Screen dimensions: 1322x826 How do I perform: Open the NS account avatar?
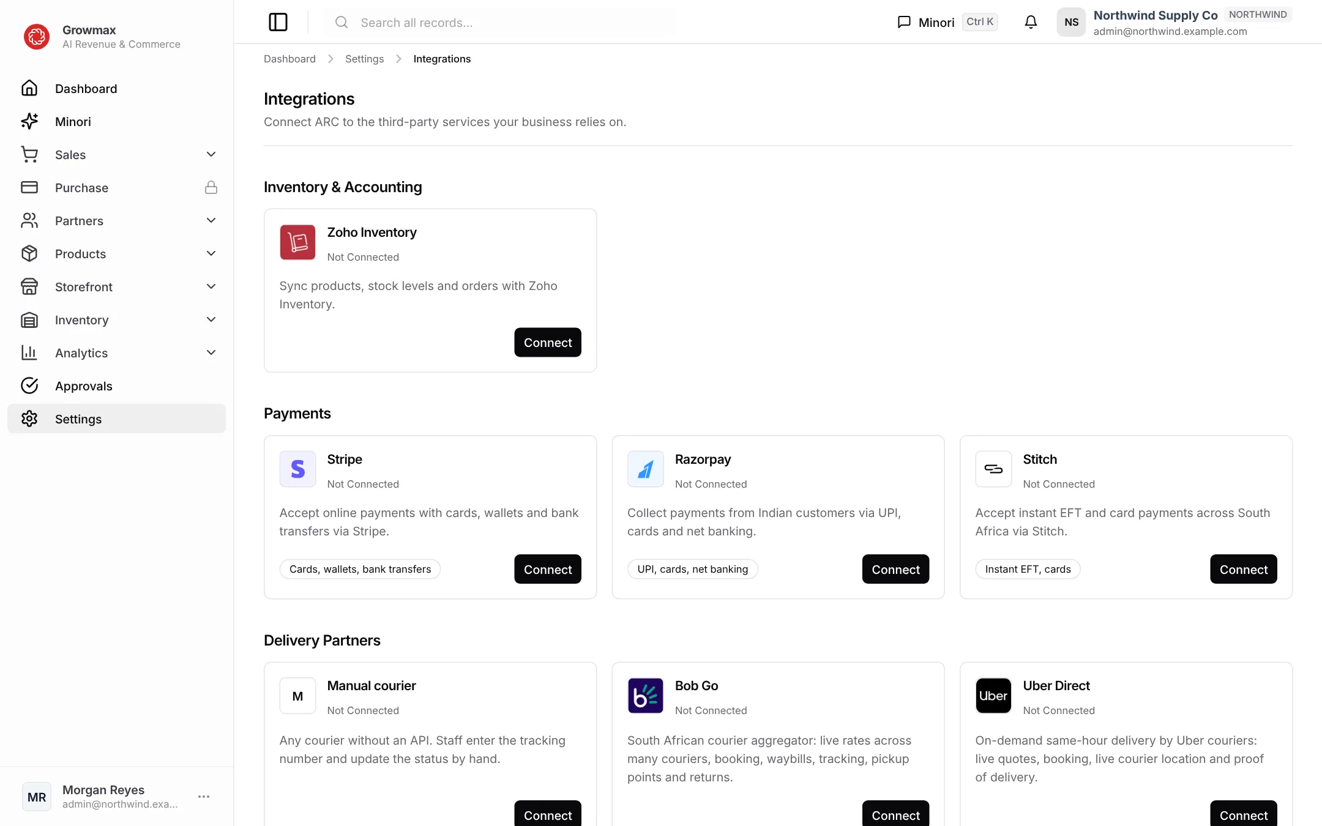[x=1071, y=22]
